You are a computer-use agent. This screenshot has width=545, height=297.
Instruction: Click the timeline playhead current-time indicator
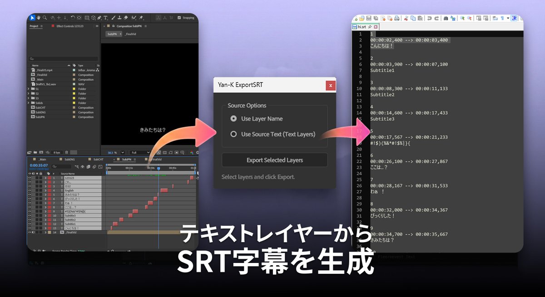click(159, 169)
